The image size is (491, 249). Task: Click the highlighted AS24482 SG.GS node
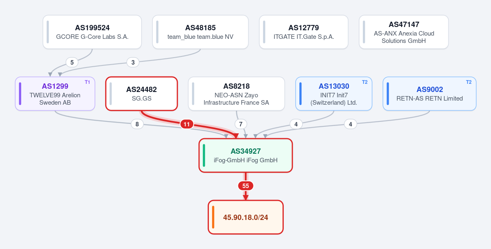(142, 94)
